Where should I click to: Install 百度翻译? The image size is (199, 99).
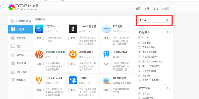73,90
